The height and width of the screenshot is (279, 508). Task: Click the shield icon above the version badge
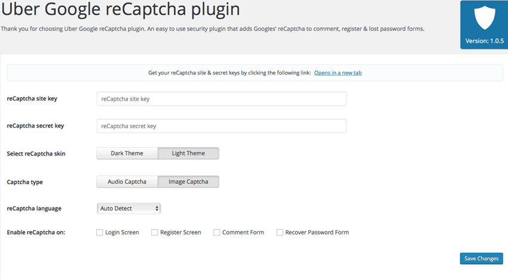[x=485, y=18]
